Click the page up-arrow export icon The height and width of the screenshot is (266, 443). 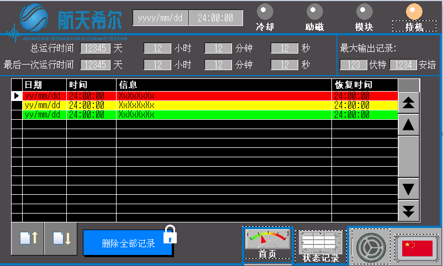pyautogui.click(x=28, y=239)
